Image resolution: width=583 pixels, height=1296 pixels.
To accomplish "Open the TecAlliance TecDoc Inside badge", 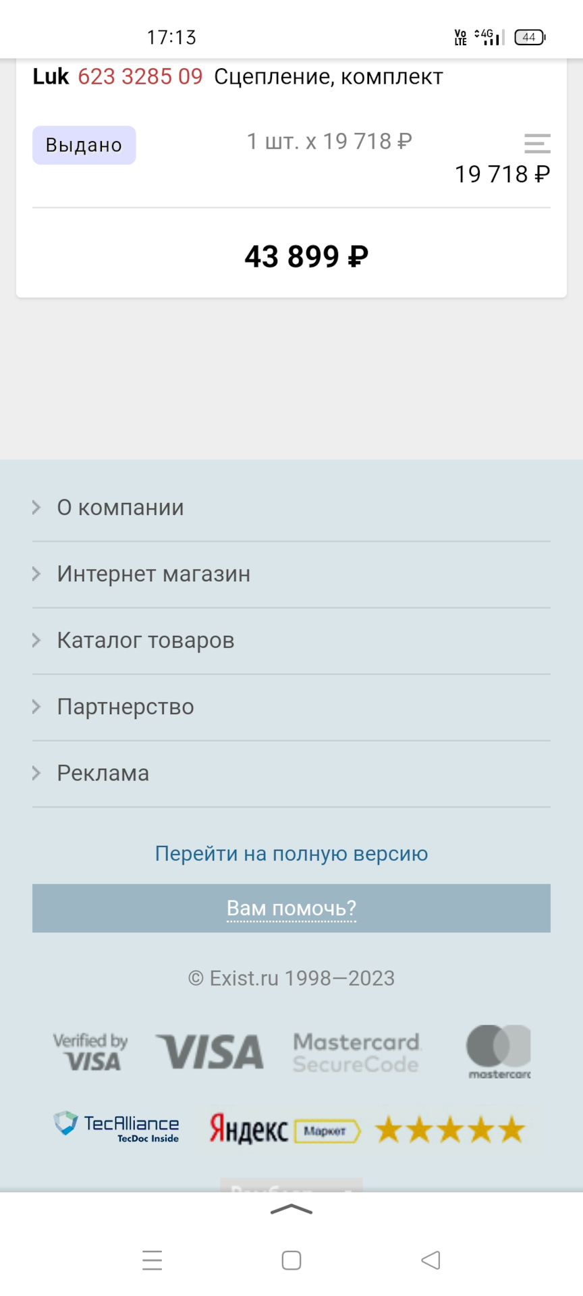I will tap(117, 1127).
